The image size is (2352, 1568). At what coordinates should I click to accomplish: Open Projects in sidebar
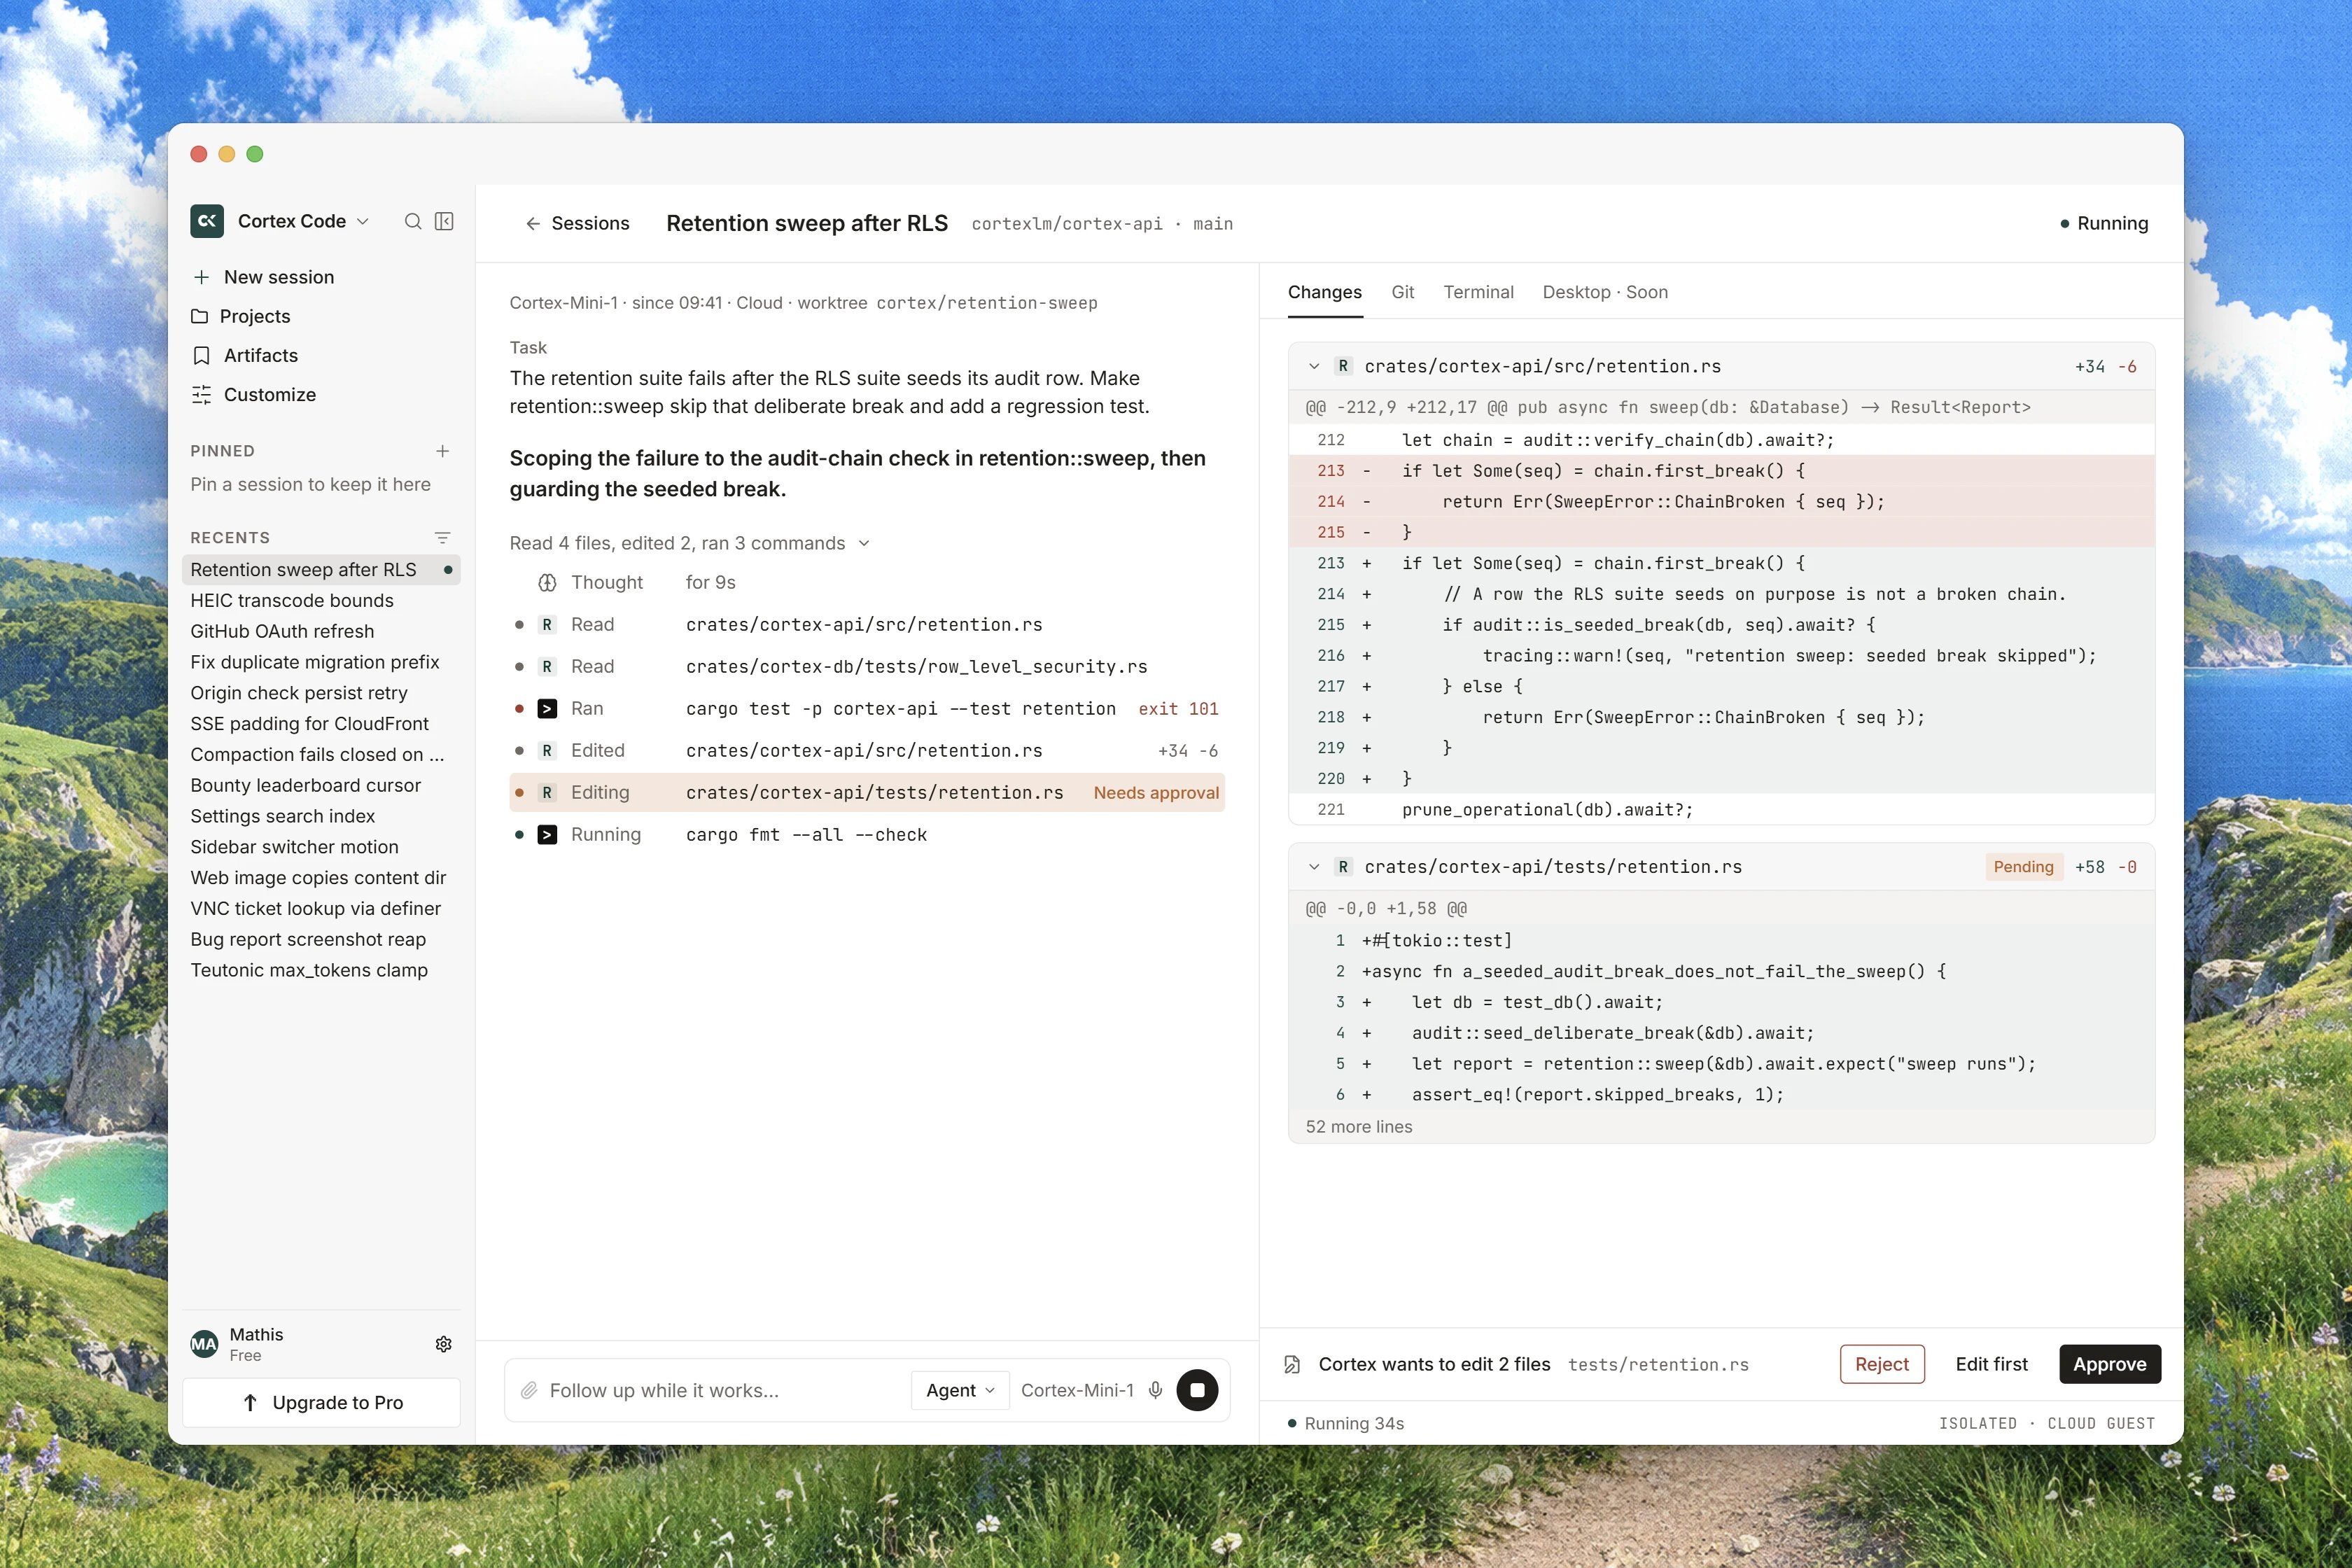(x=320, y=316)
